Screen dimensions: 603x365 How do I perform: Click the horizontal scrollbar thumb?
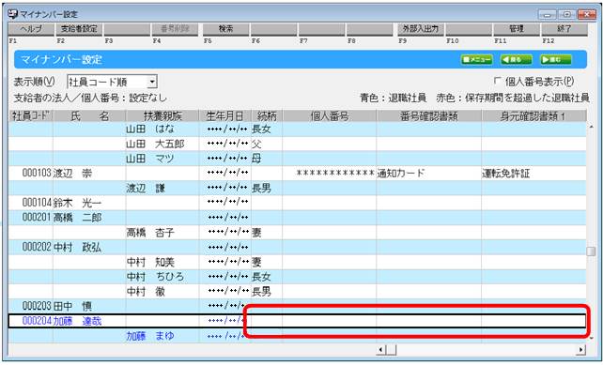(x=391, y=350)
